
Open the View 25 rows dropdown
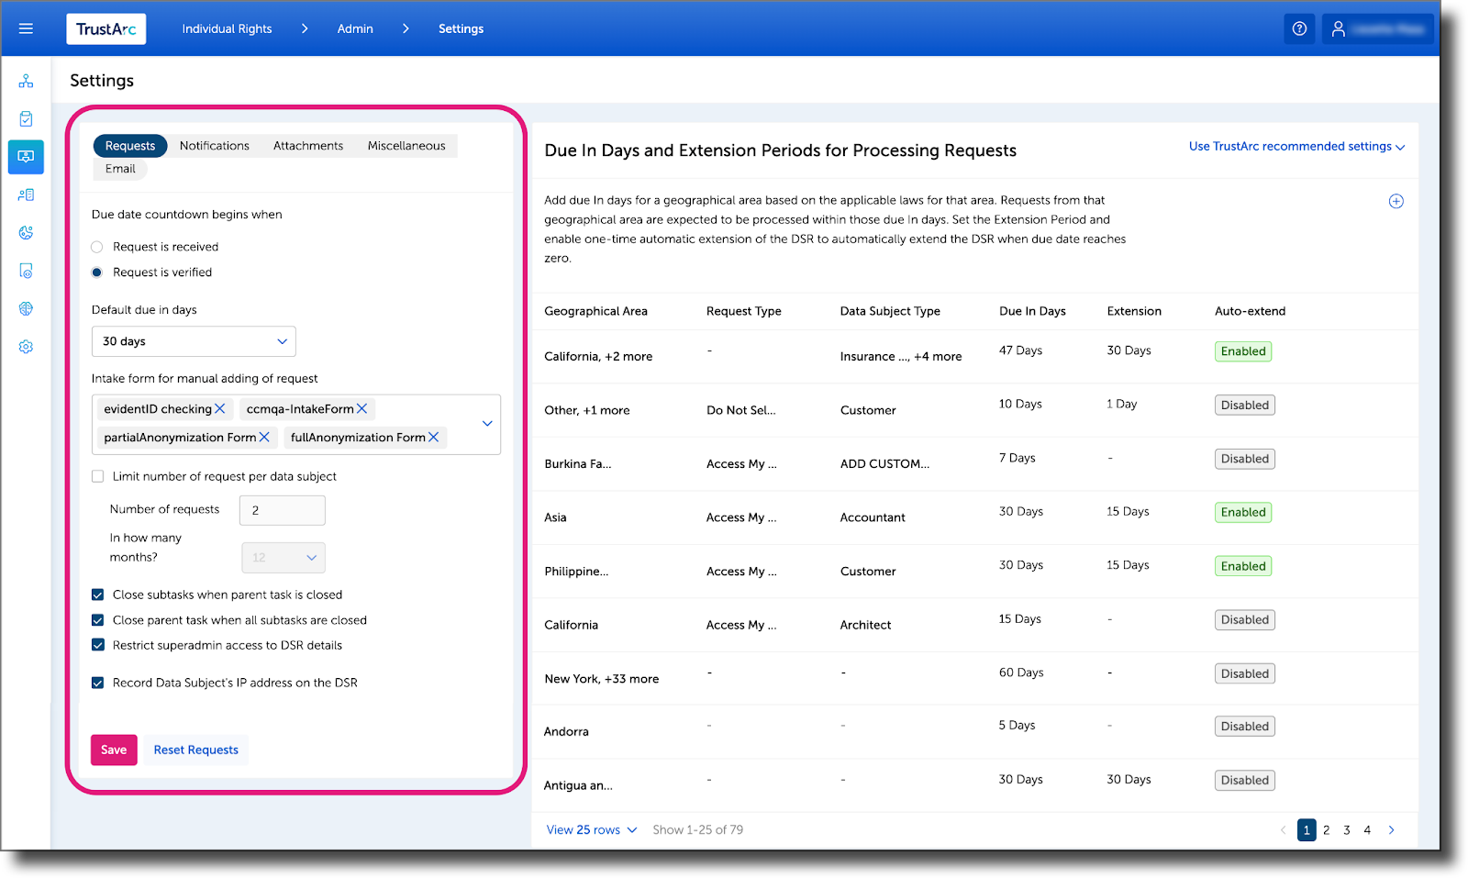(590, 829)
